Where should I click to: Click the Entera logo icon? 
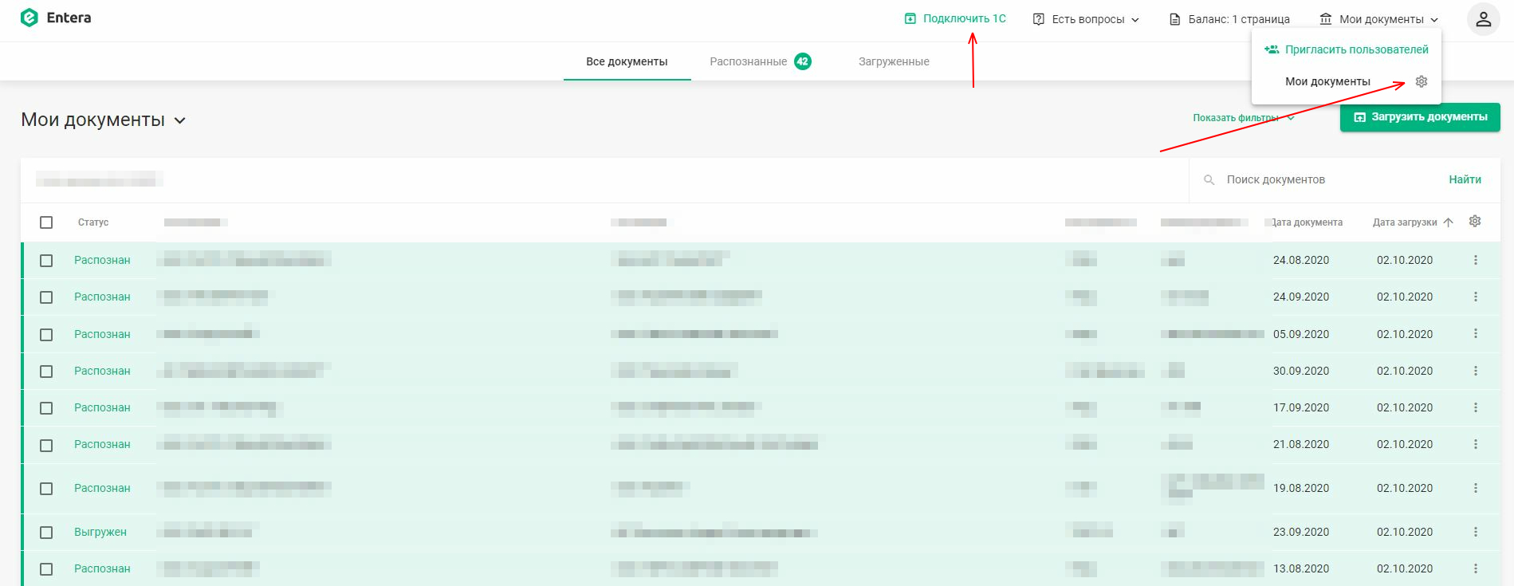[x=29, y=18]
